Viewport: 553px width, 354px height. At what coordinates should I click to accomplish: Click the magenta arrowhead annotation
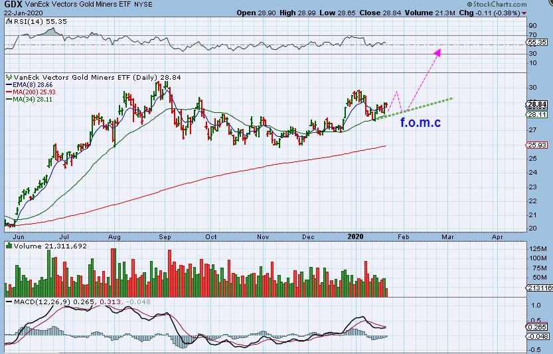click(x=437, y=52)
